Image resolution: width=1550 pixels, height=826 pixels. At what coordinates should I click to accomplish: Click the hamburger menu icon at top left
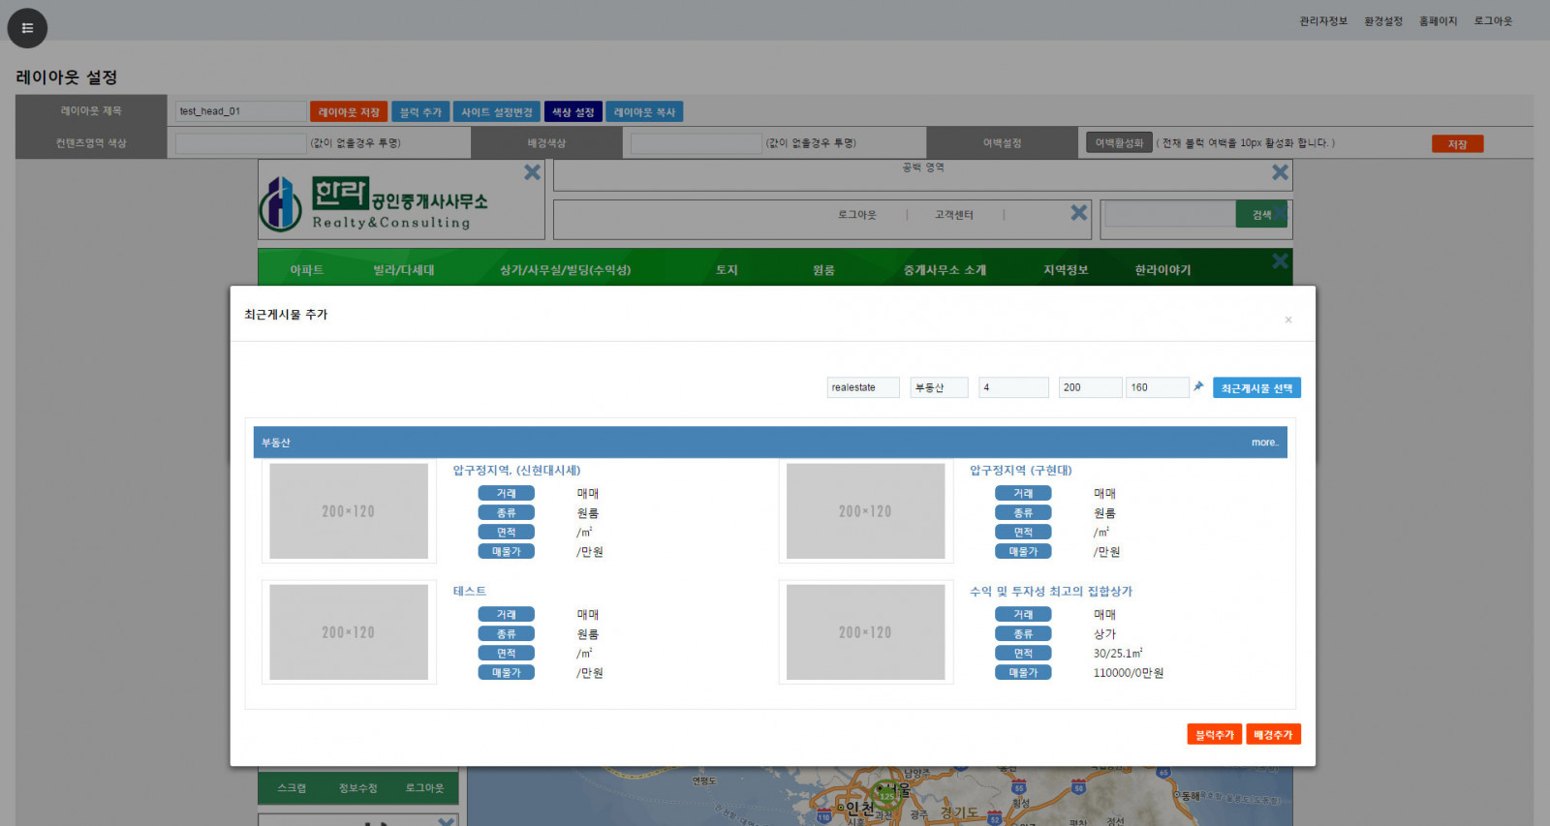pyautogui.click(x=27, y=28)
